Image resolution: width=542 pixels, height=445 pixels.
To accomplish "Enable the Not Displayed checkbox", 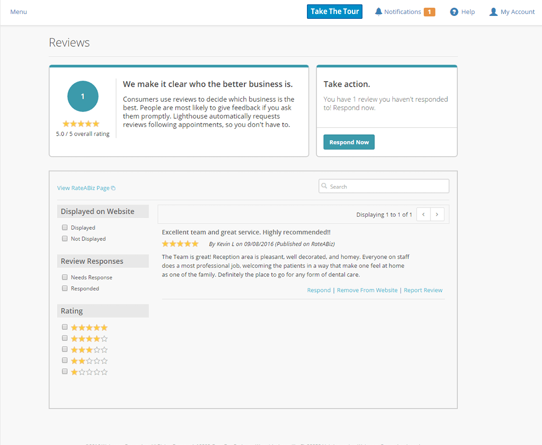I will [65, 238].
